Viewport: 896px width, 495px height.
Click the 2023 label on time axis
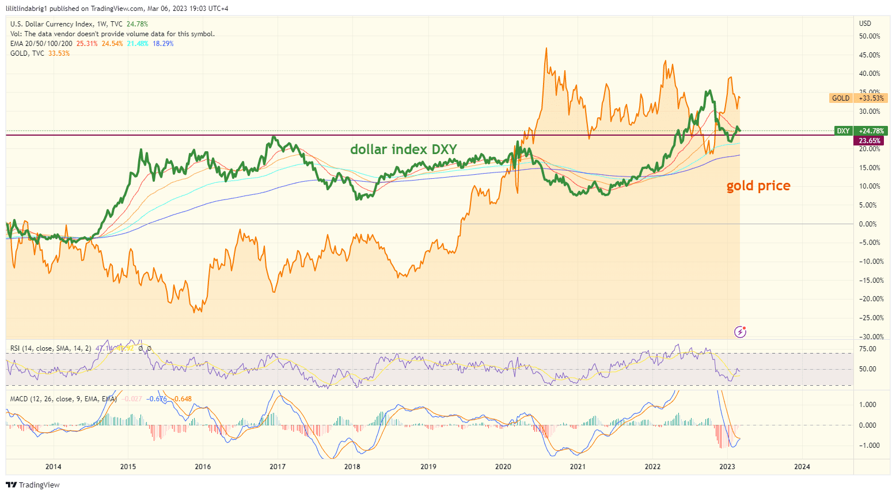727,467
